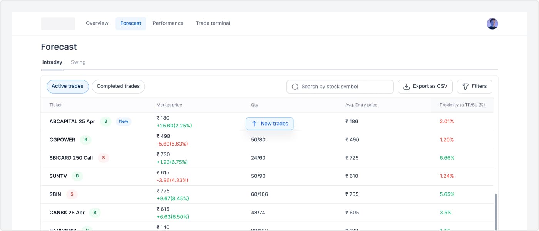Click the 60/106 quantity cell
Image resolution: width=539 pixels, height=231 pixels.
(259, 194)
